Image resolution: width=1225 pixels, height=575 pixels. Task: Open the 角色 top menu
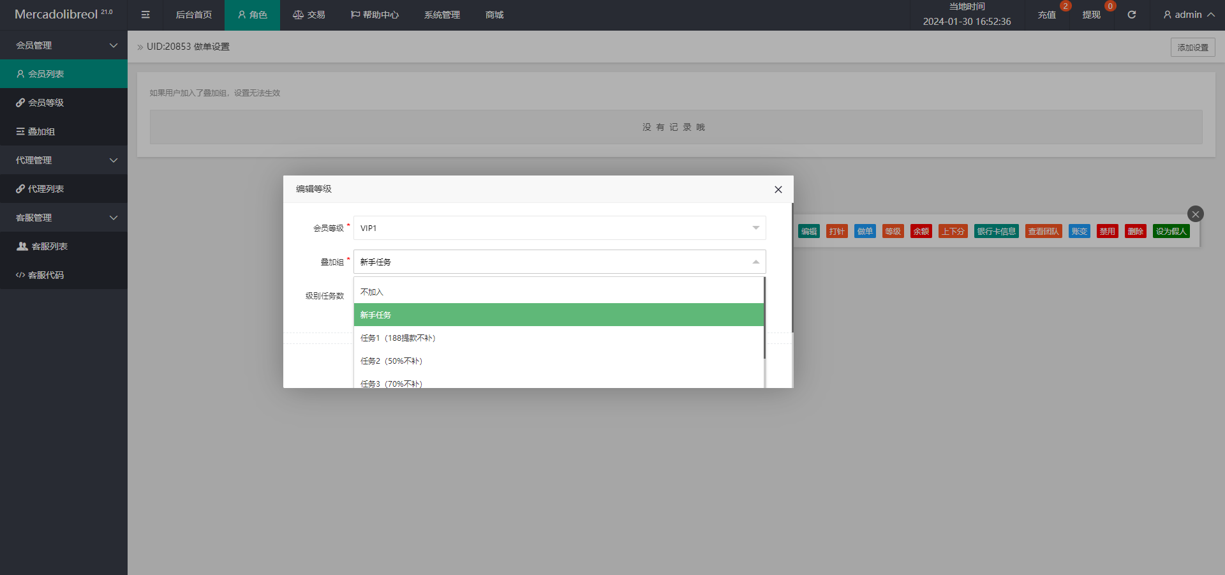(252, 15)
